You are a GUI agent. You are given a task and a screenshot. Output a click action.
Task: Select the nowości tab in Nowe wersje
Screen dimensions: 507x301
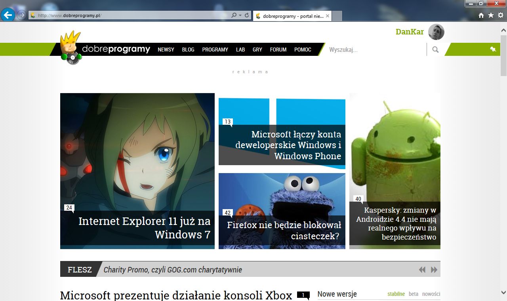[431, 294]
